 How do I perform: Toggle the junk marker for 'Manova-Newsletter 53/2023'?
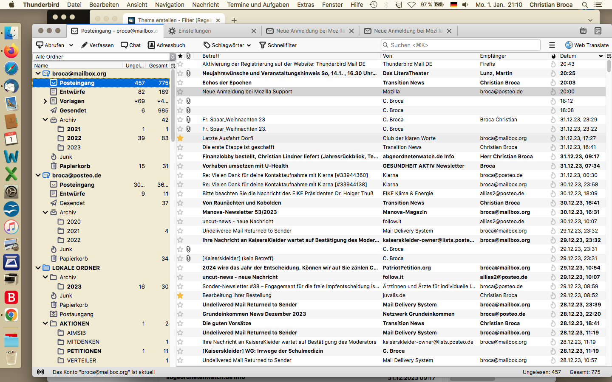[x=553, y=212]
